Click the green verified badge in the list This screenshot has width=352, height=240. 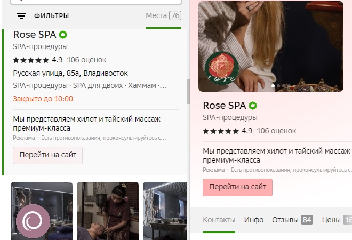63,35
